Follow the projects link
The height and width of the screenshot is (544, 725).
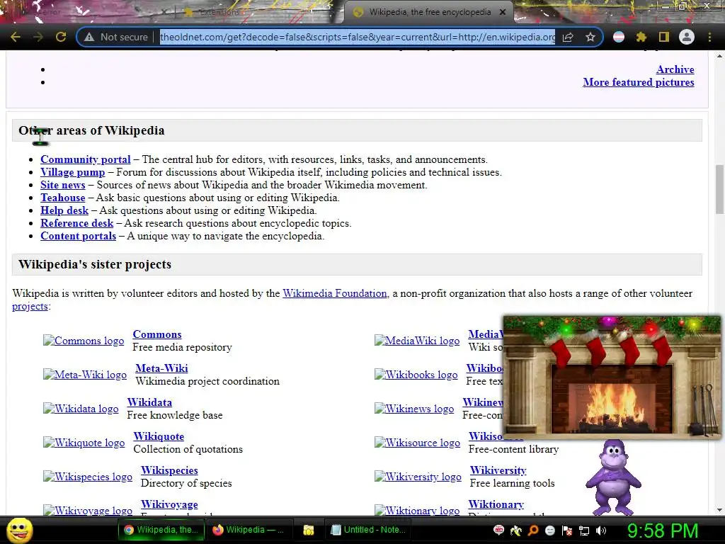pos(30,306)
